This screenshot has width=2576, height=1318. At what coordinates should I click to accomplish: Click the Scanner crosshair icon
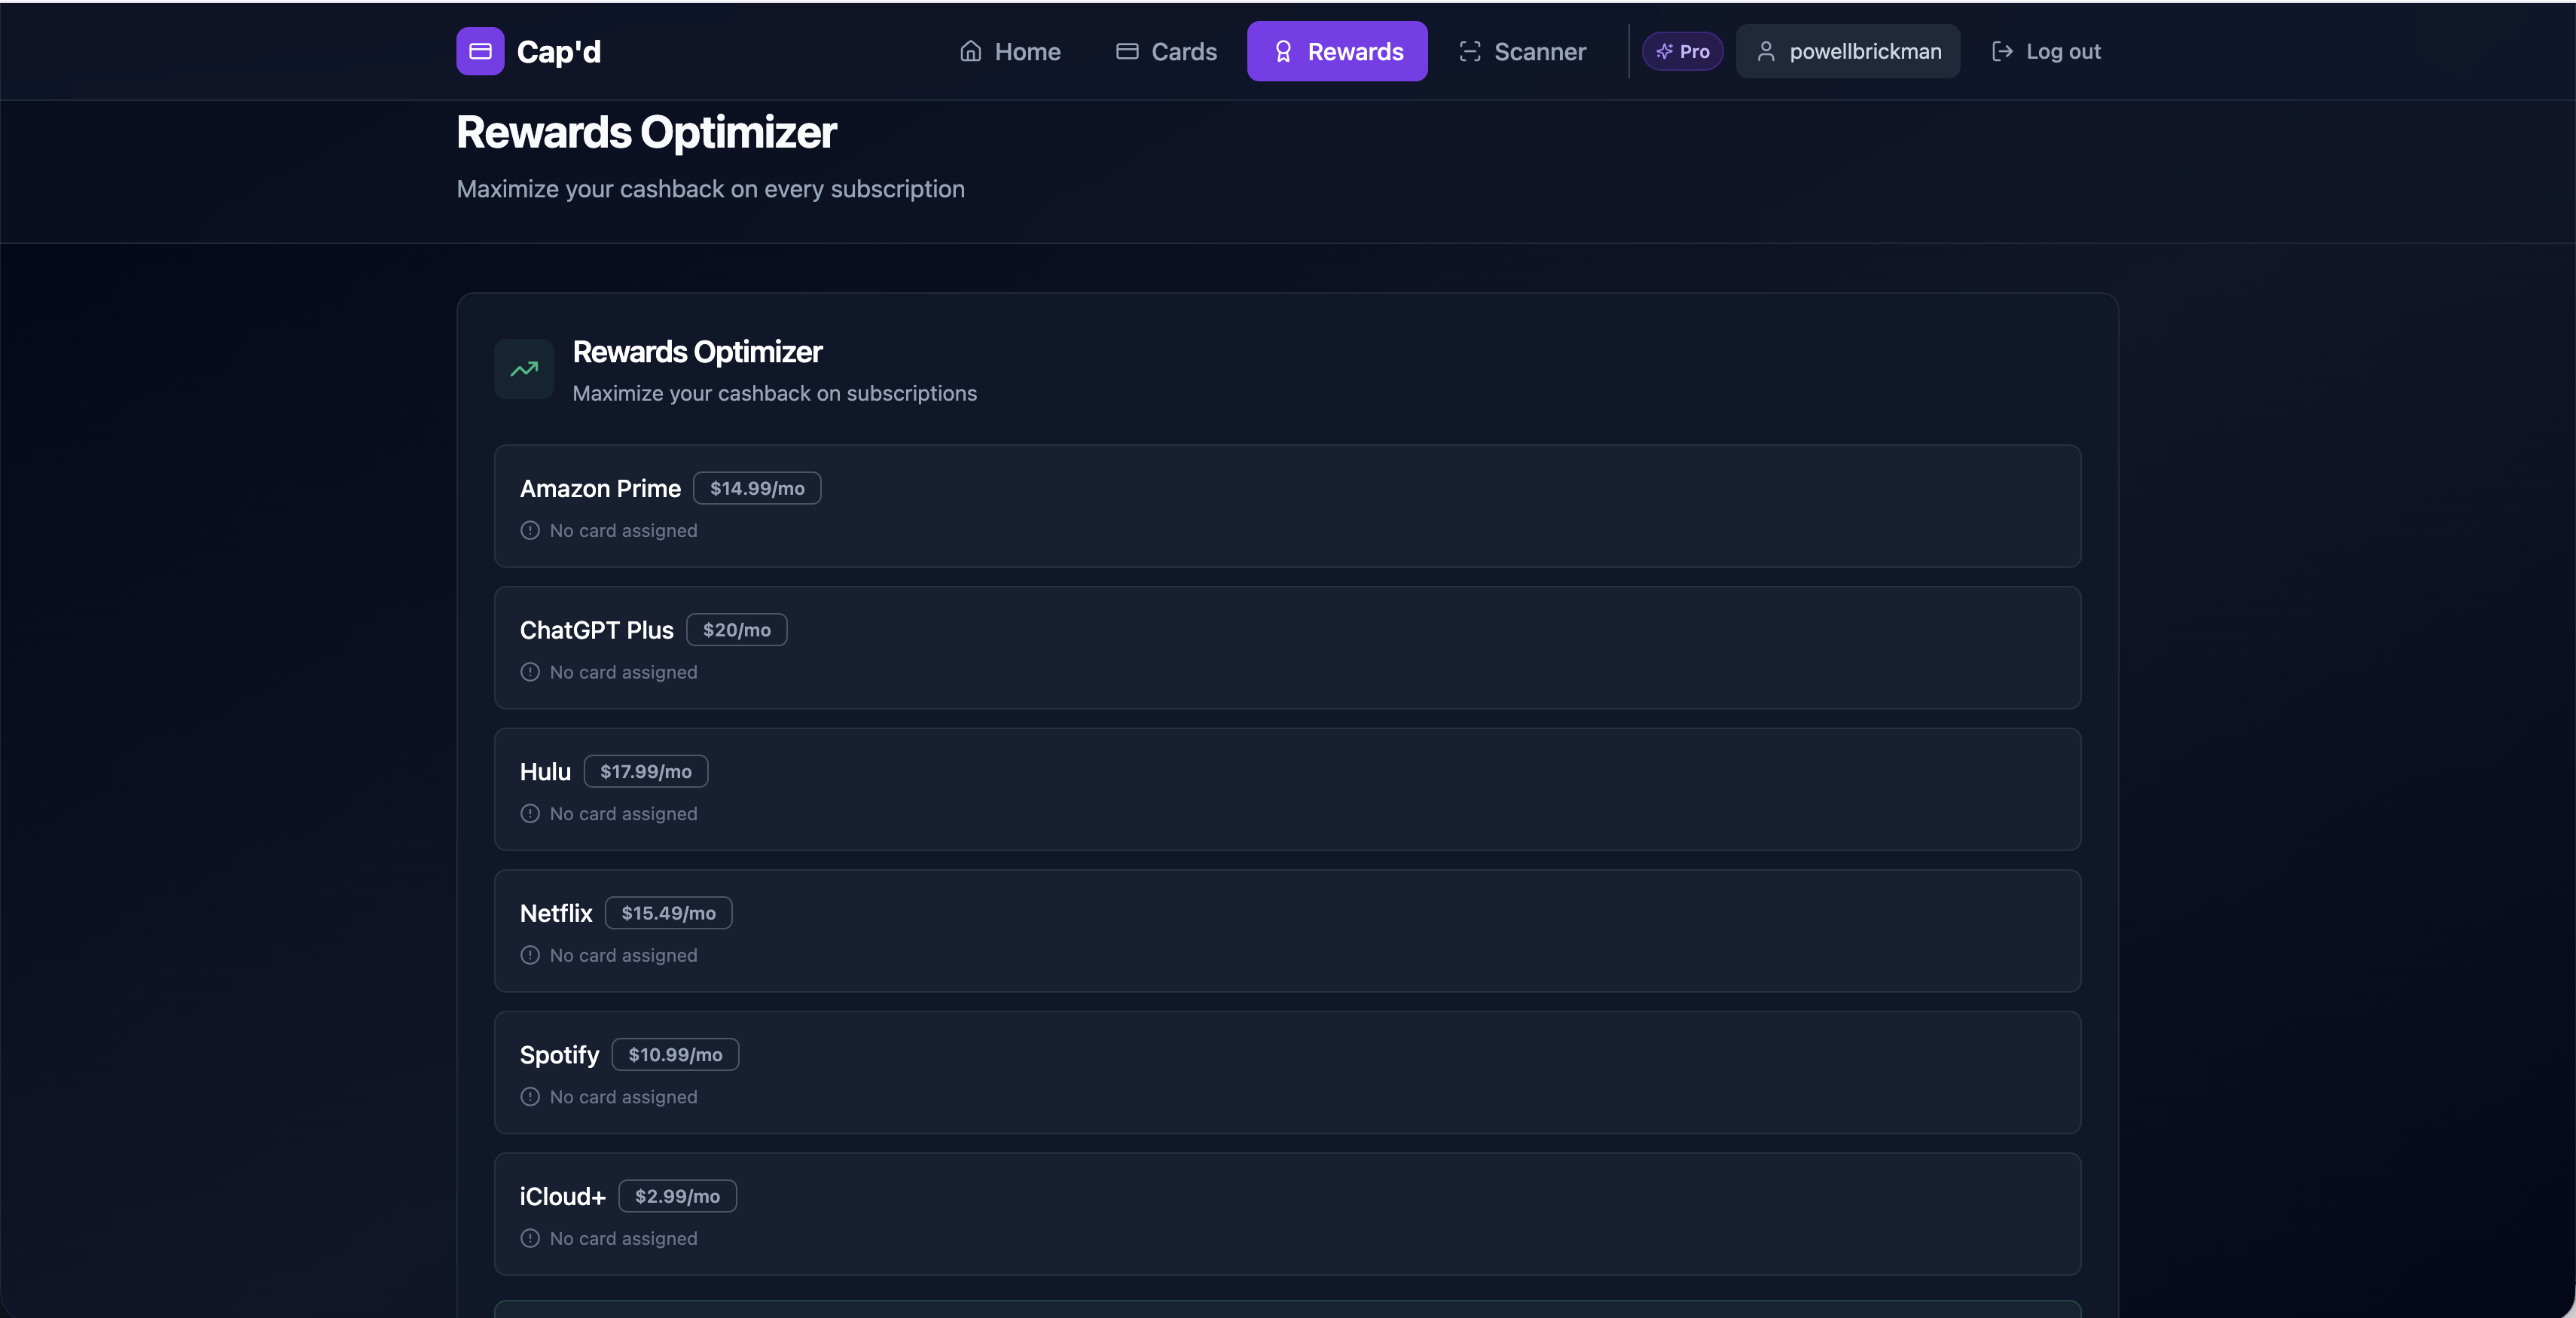coord(1469,51)
